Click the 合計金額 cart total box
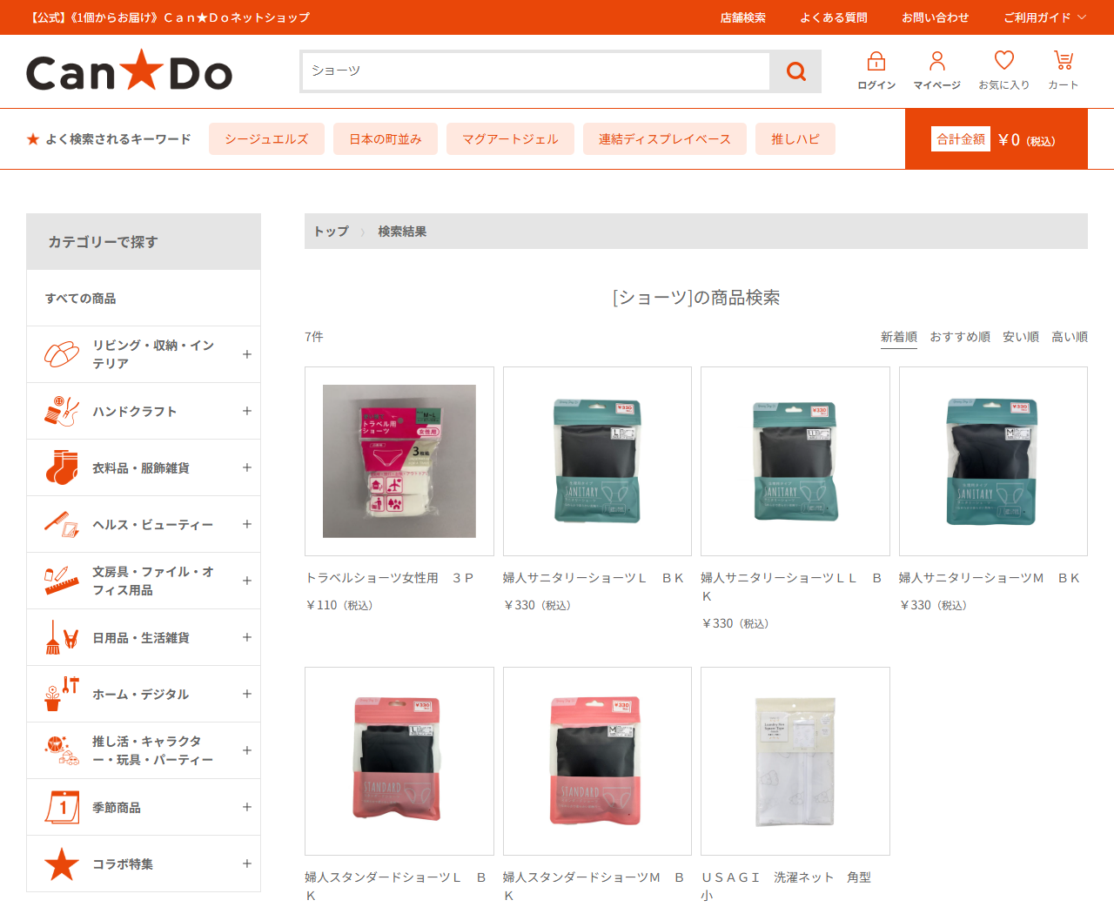 tap(997, 139)
